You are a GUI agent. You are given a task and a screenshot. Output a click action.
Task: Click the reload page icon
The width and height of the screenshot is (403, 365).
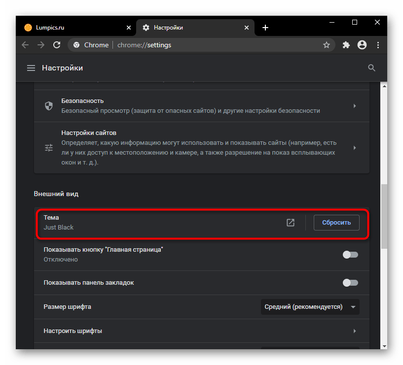coord(57,45)
